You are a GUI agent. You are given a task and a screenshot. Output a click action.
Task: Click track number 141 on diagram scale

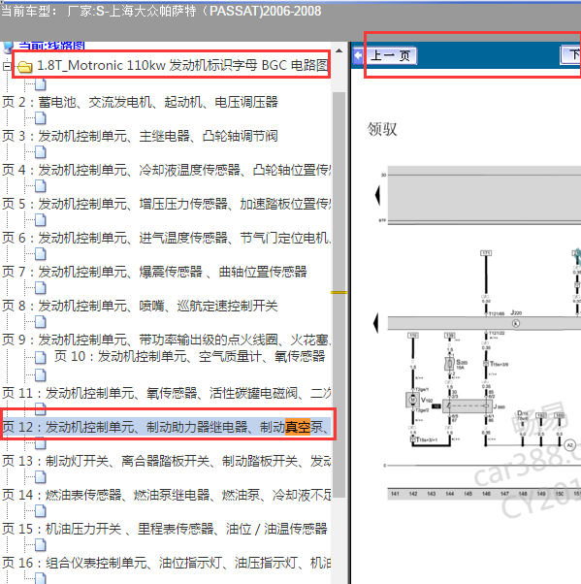pyautogui.click(x=395, y=494)
